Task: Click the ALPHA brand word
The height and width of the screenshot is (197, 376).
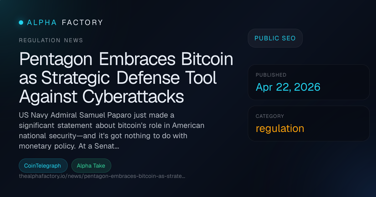Action: (x=42, y=23)
